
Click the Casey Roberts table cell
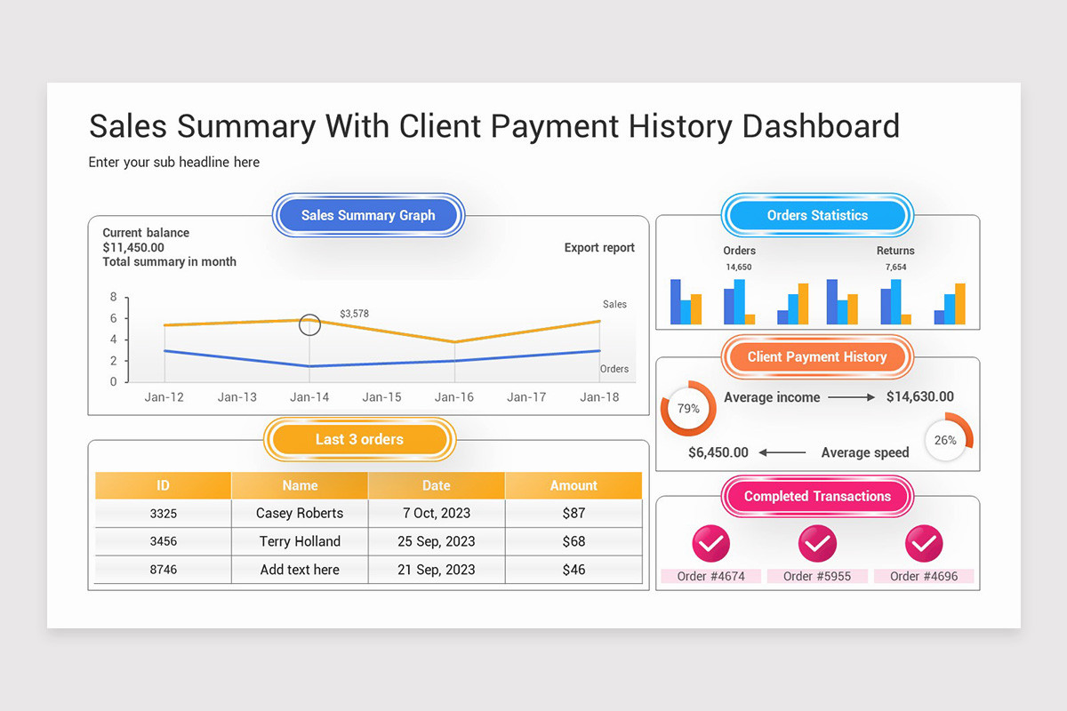point(300,513)
